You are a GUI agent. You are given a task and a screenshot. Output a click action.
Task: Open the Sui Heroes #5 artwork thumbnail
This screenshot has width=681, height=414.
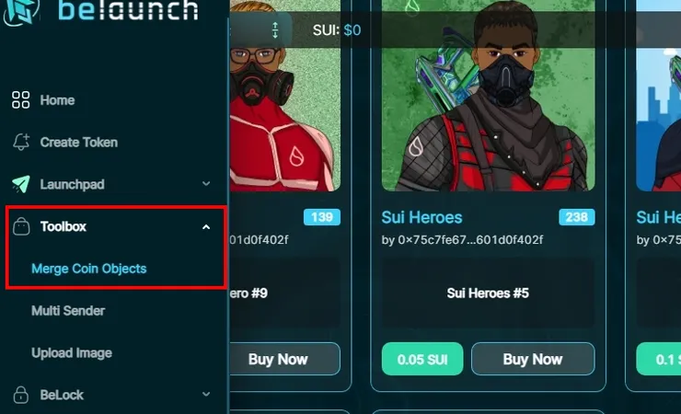(x=488, y=96)
